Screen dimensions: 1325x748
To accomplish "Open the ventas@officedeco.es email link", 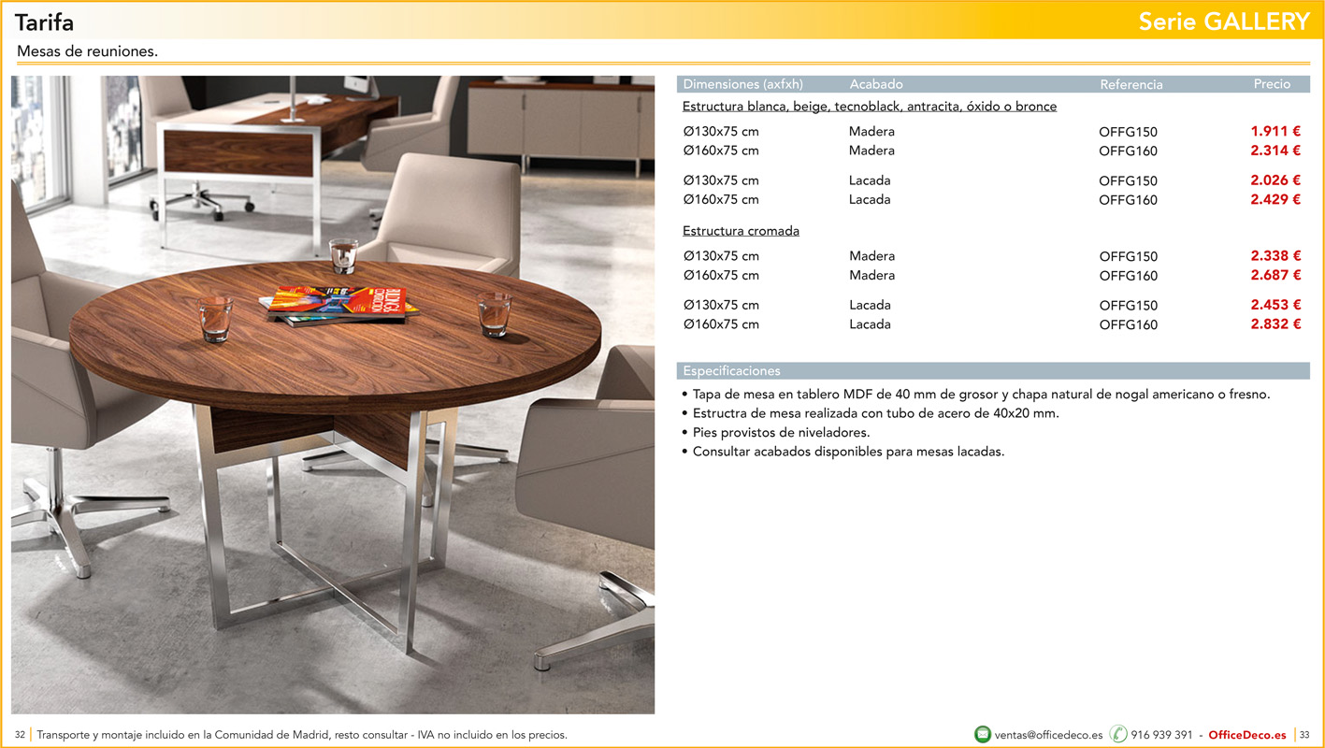I will point(1048,735).
